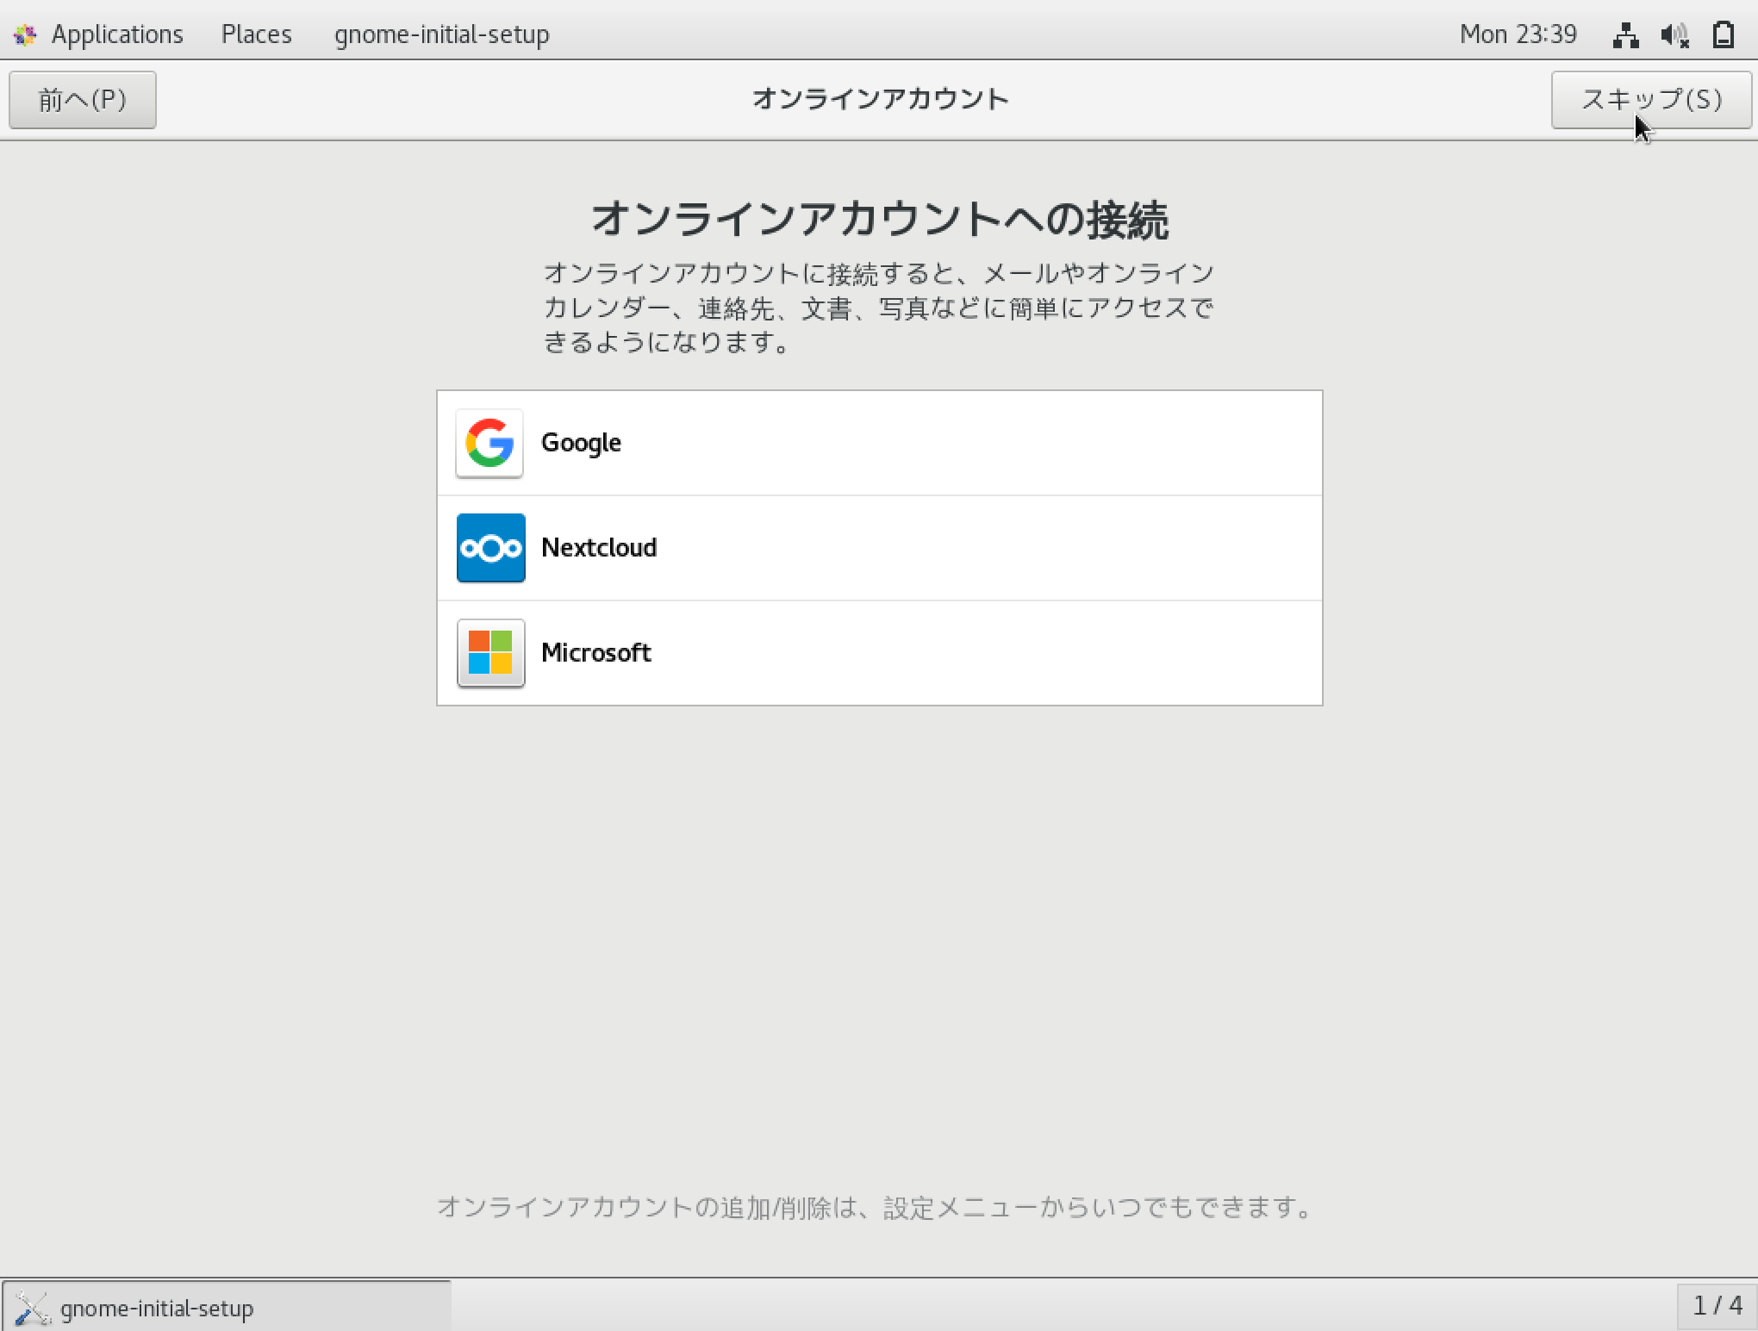The height and width of the screenshot is (1331, 1758).
Task: Click the battery indicator icon
Action: [x=1723, y=34]
